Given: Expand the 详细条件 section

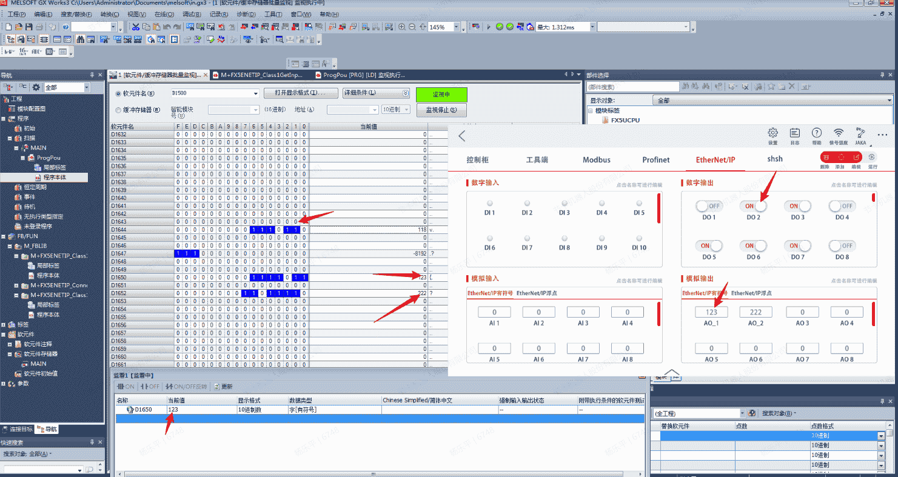Looking at the screenshot, I should tap(405, 93).
